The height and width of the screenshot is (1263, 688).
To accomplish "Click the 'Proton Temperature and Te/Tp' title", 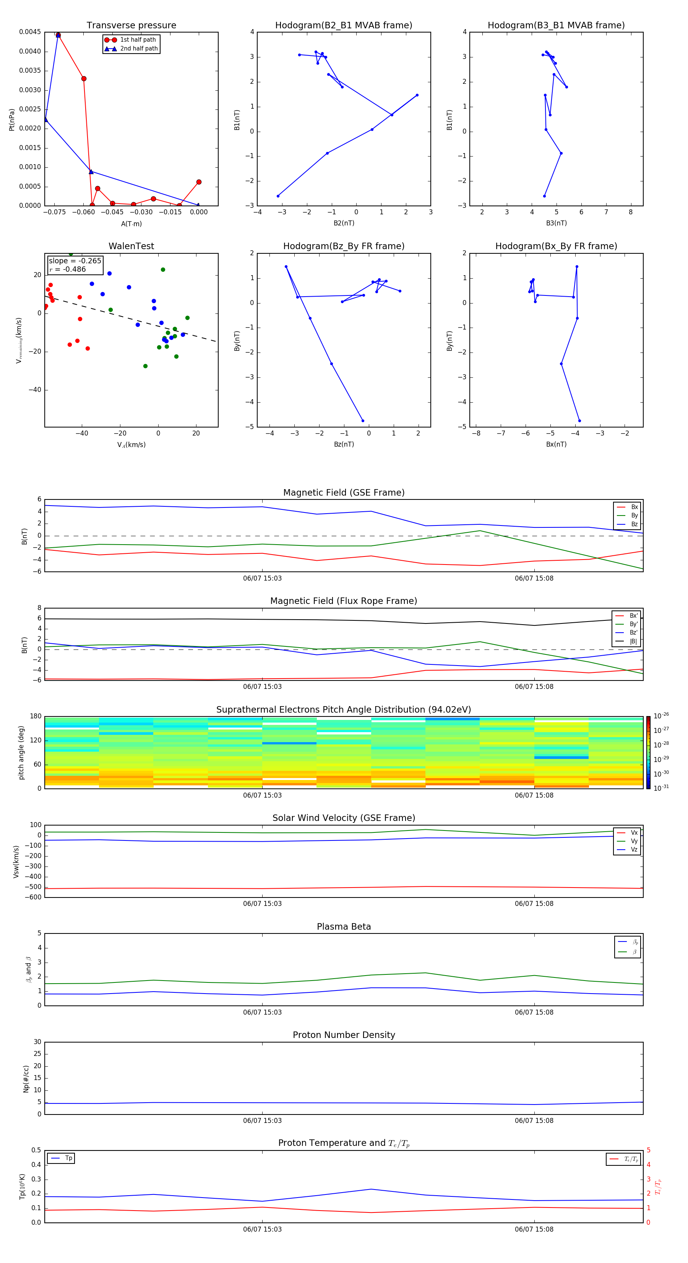I will click(344, 1143).
